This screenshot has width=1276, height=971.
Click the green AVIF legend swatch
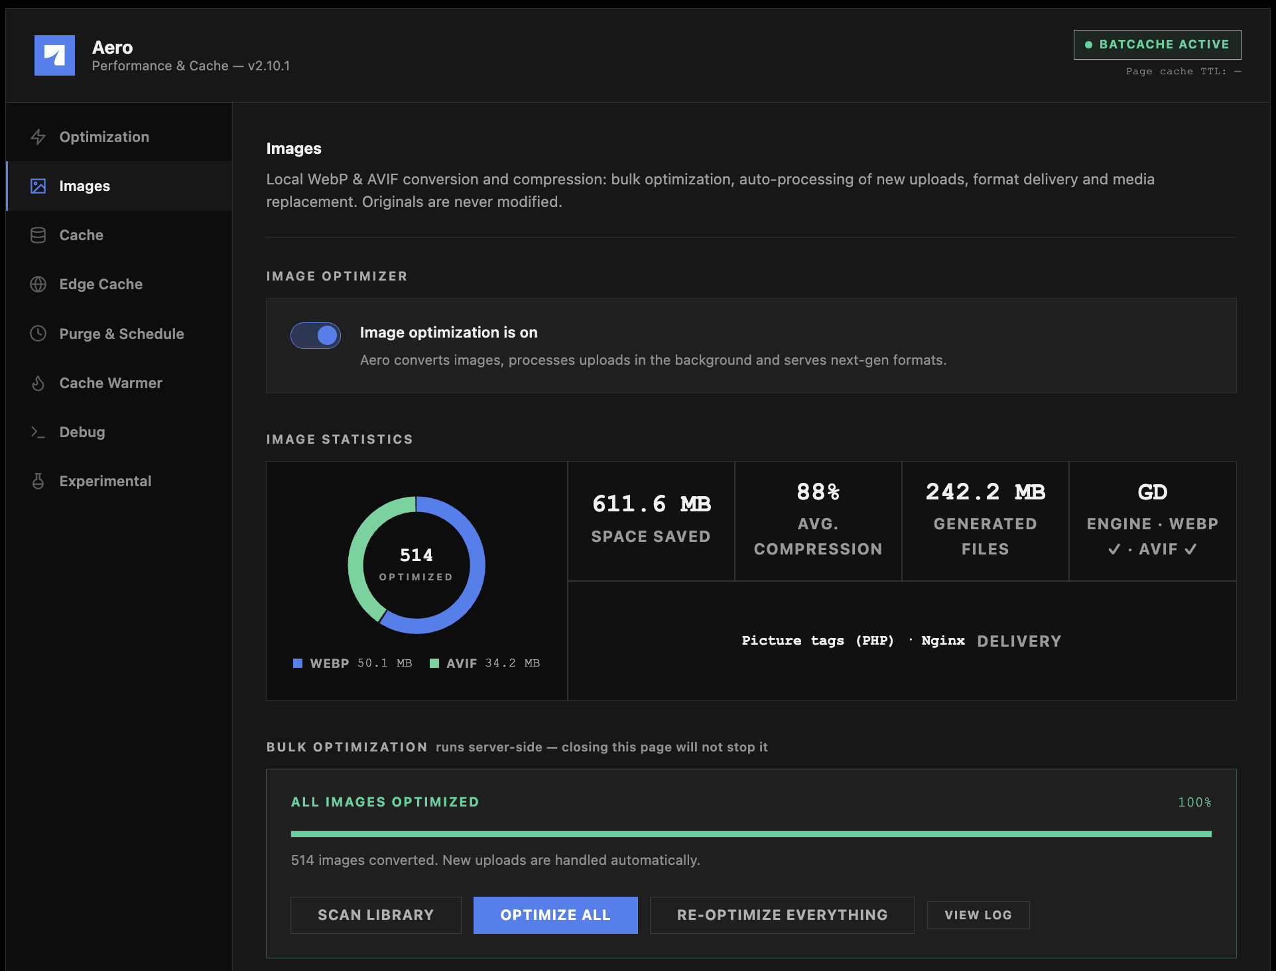click(x=434, y=663)
